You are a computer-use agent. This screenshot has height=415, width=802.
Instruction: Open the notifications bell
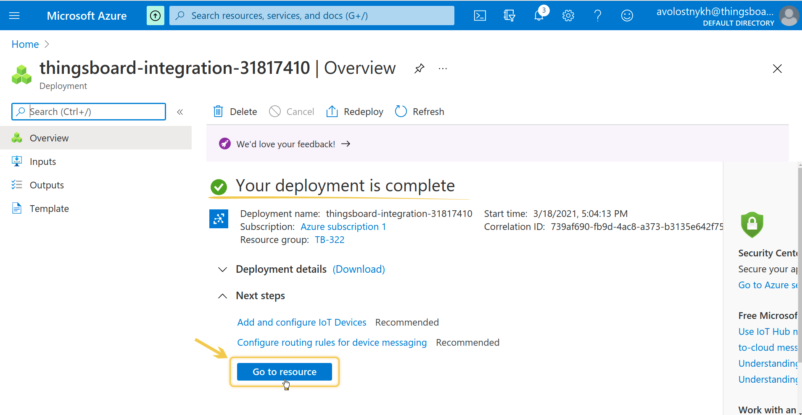pyautogui.click(x=539, y=16)
